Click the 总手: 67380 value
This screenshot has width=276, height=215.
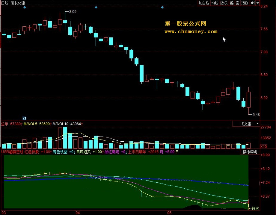[x=12, y=124]
